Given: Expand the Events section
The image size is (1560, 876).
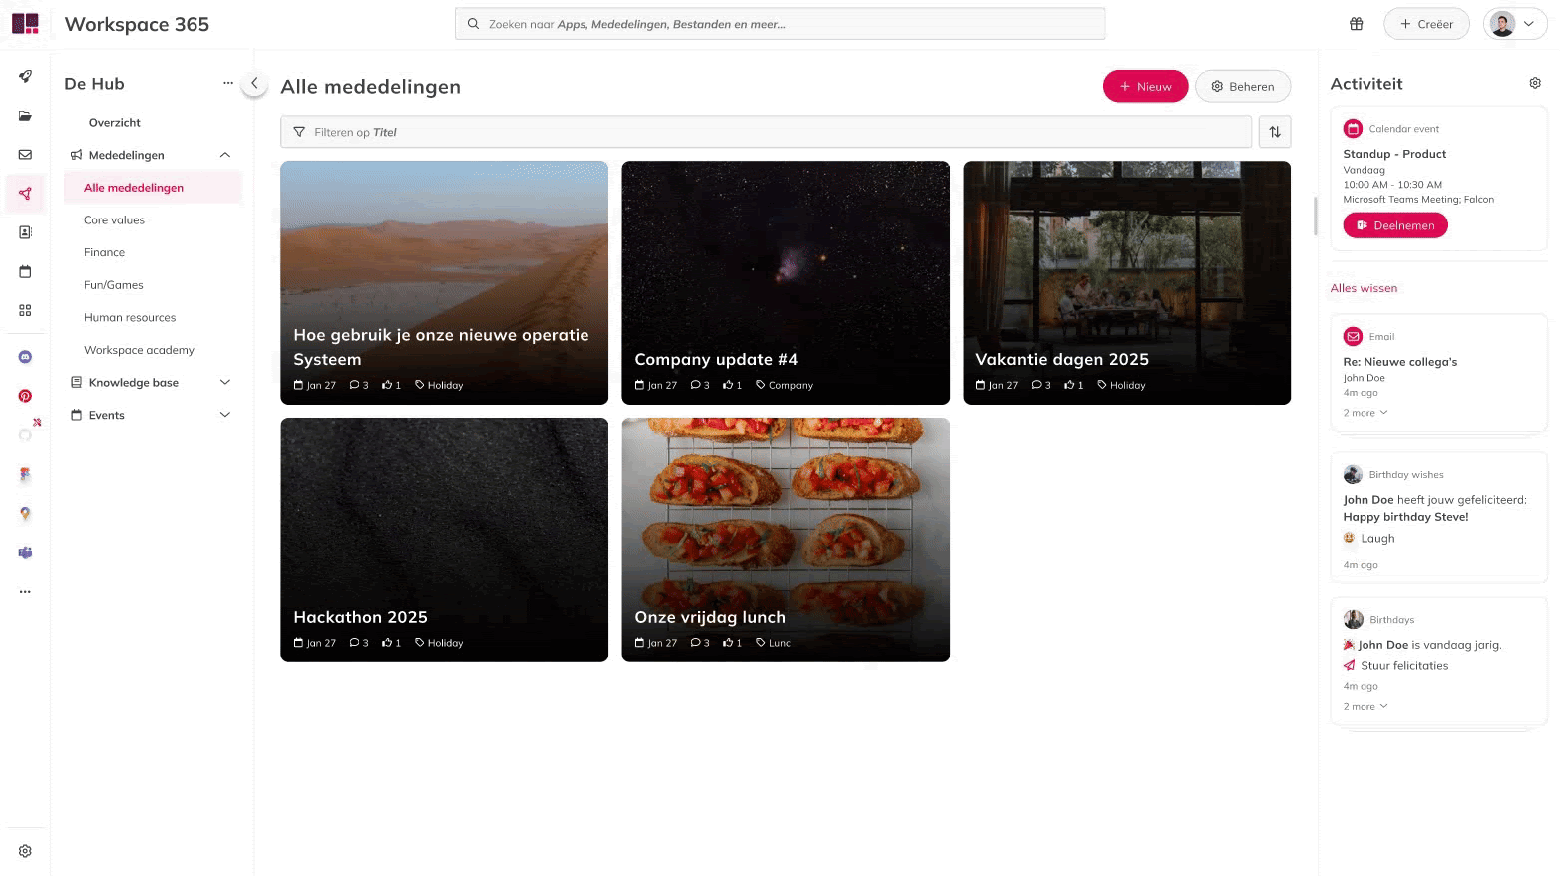Looking at the screenshot, I should tap(225, 415).
